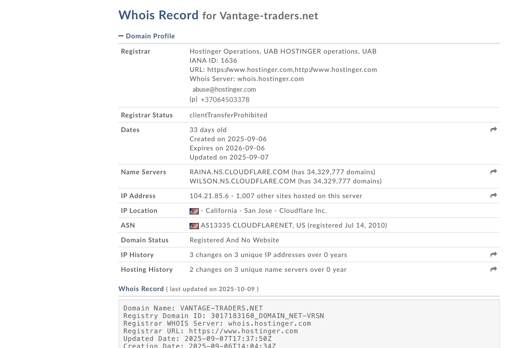
Task: Click RAINA.NS.CLOUDFLARE.COM name server text
Action: click(x=239, y=172)
